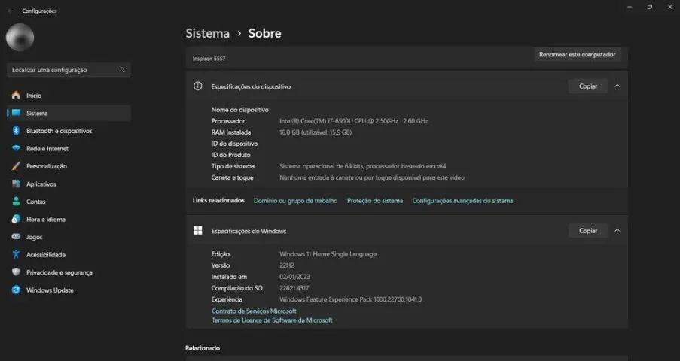Open Termos de Licença de Software link
This screenshot has height=361, width=680.
pos(272,320)
